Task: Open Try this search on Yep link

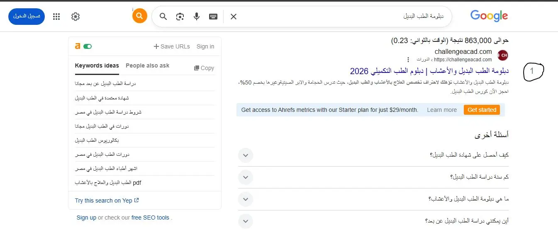Action: [x=107, y=201]
